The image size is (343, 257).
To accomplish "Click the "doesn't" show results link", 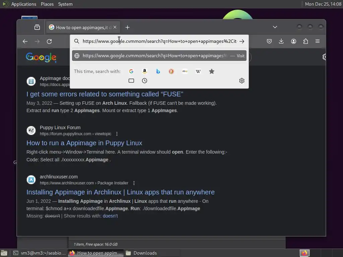I will [x=110, y=216].
